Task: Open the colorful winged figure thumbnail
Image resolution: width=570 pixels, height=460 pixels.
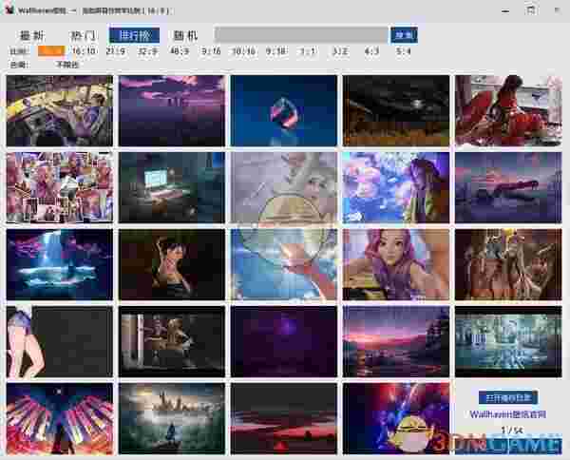Action: (x=60, y=419)
